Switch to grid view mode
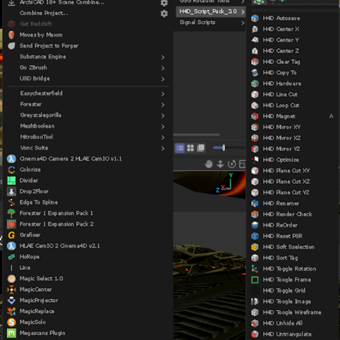Screen dimensions: 340x340 point(190,148)
